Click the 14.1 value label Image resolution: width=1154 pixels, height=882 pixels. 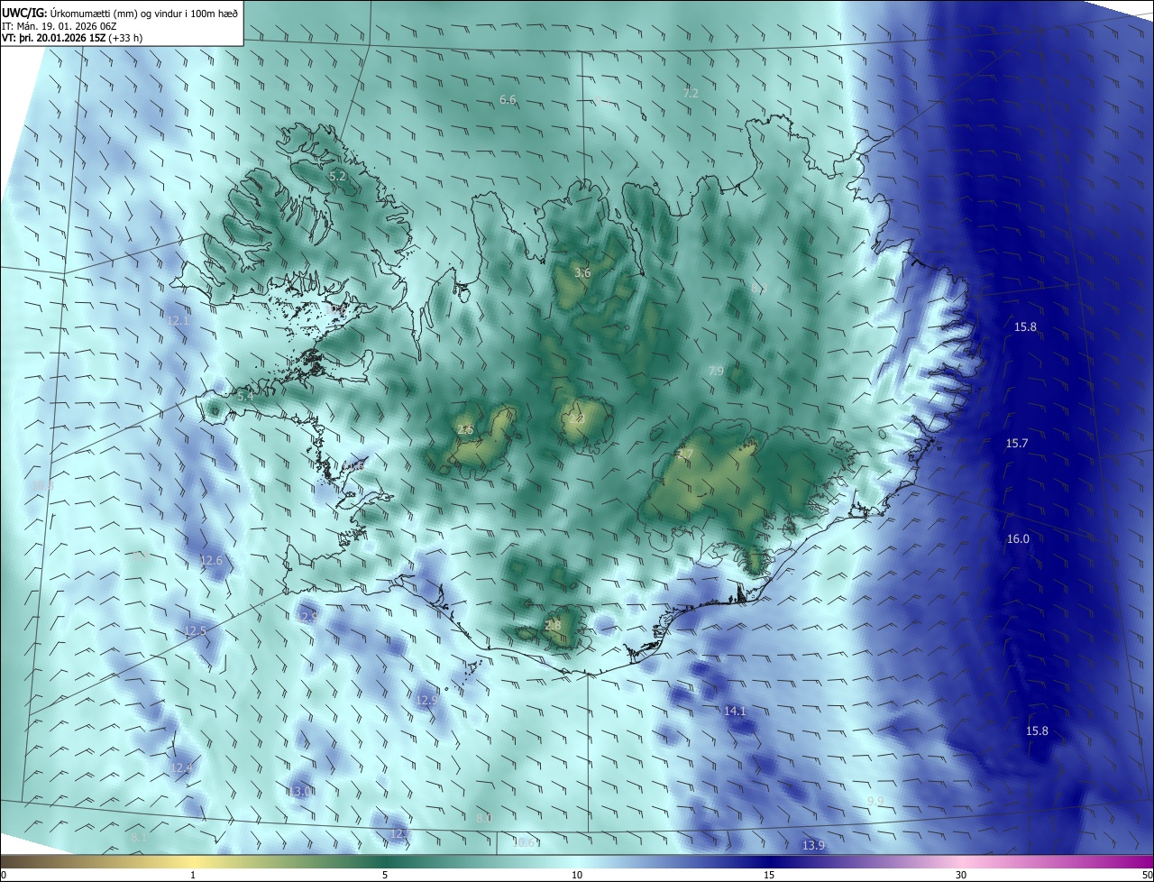pos(736,711)
